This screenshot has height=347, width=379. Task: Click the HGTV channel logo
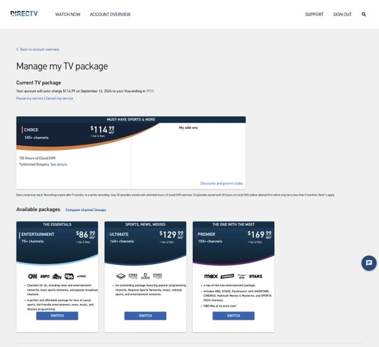pos(56,276)
